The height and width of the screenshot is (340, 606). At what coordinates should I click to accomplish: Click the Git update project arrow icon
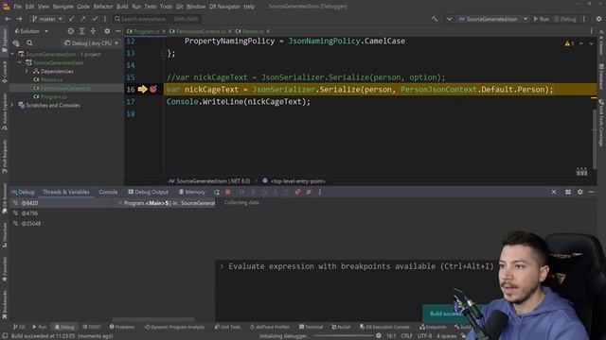(x=72, y=19)
